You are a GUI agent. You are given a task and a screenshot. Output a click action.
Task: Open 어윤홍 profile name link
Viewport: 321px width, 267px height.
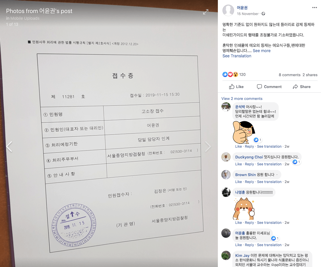(x=240, y=233)
